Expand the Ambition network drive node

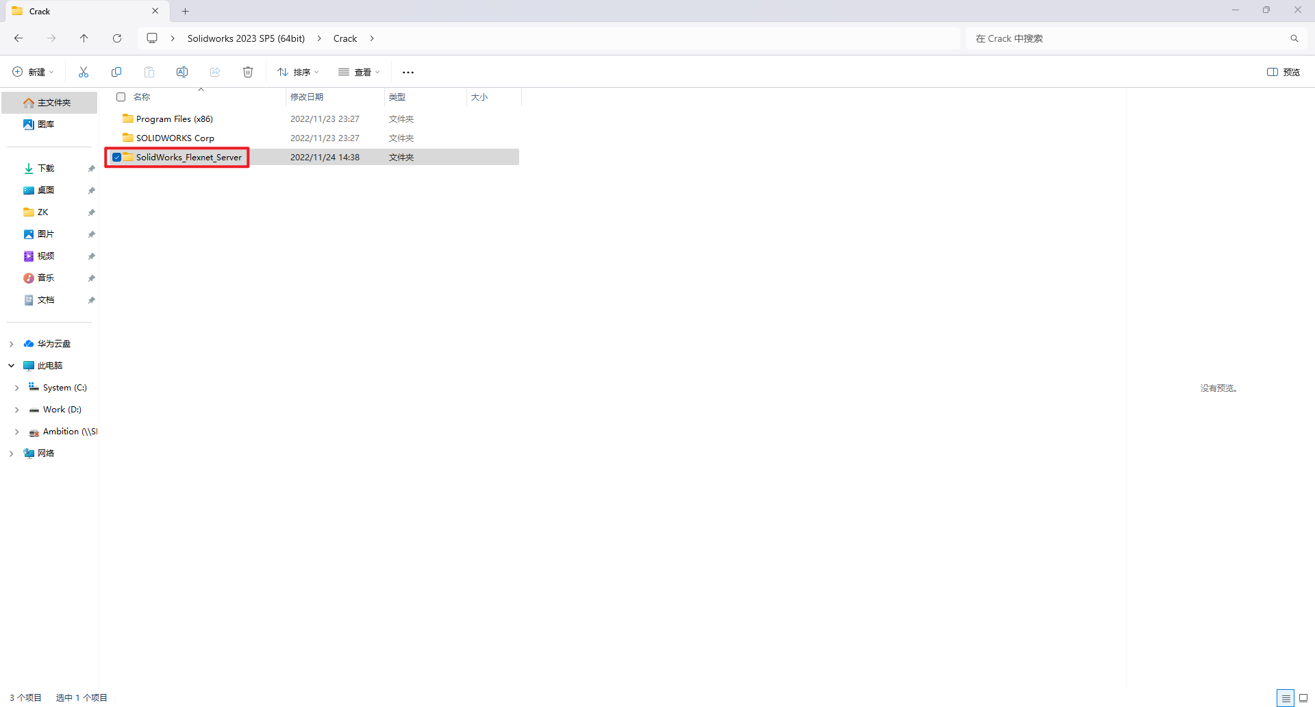click(x=16, y=432)
